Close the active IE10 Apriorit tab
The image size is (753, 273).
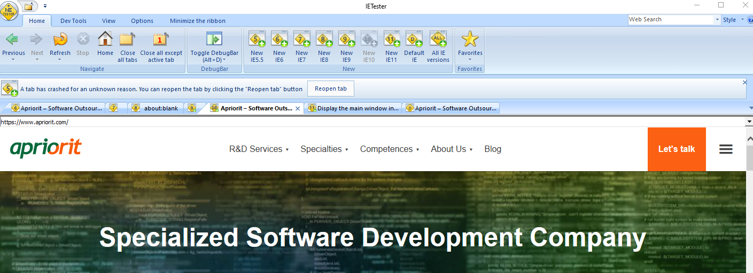point(298,108)
